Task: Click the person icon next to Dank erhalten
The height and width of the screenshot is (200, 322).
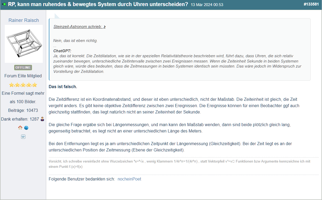Action: [x=42, y=119]
